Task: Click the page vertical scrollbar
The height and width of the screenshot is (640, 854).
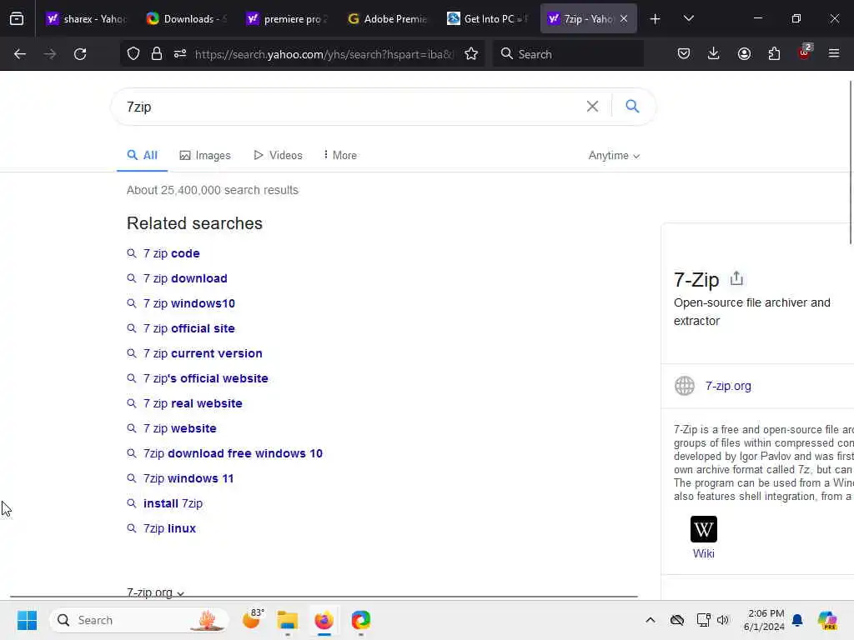Action: pos(851,162)
